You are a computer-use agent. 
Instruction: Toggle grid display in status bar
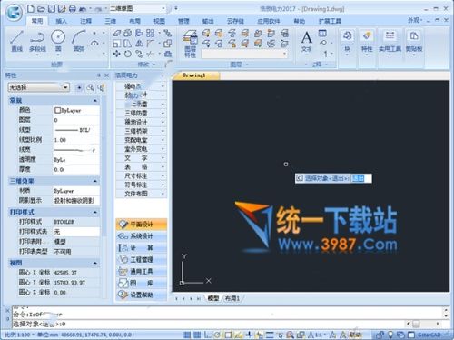click(197, 335)
